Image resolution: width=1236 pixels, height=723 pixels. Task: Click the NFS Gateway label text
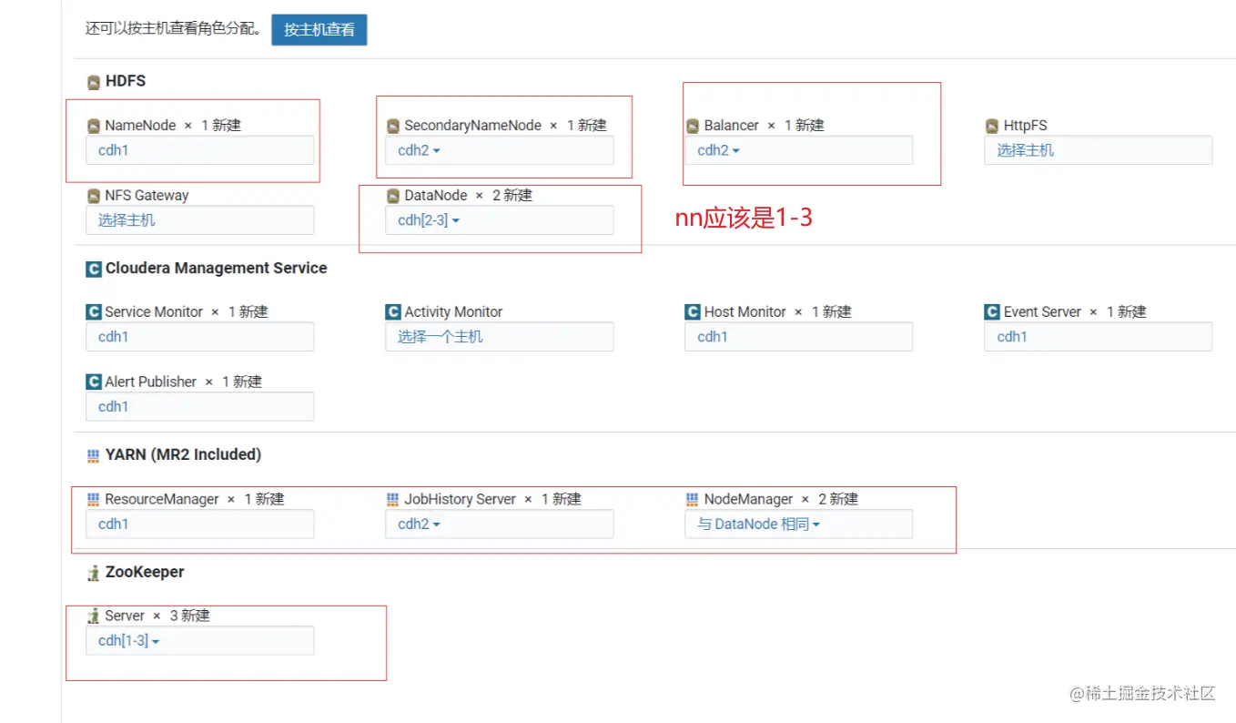(147, 196)
